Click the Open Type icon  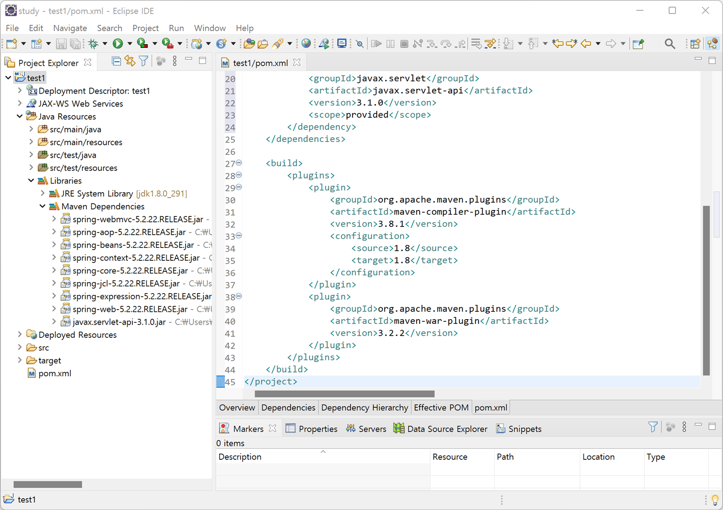tap(249, 44)
